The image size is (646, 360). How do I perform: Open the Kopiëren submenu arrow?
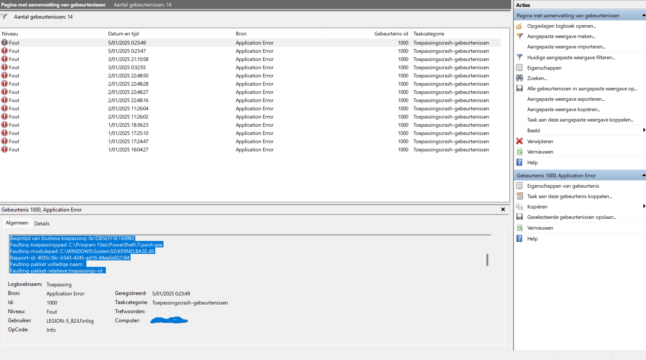pos(644,206)
